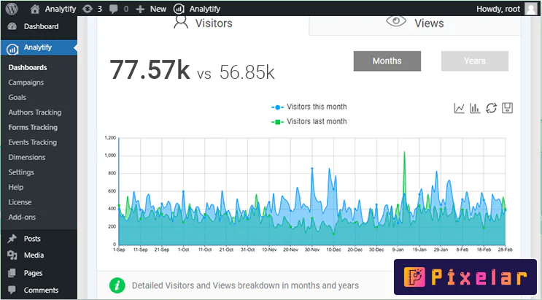Click the Posts pin icon

point(12,239)
